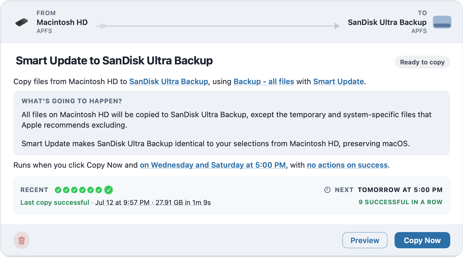Select the highlighted most recent copy checkmark
The width and height of the screenshot is (463, 257).
[108, 190]
